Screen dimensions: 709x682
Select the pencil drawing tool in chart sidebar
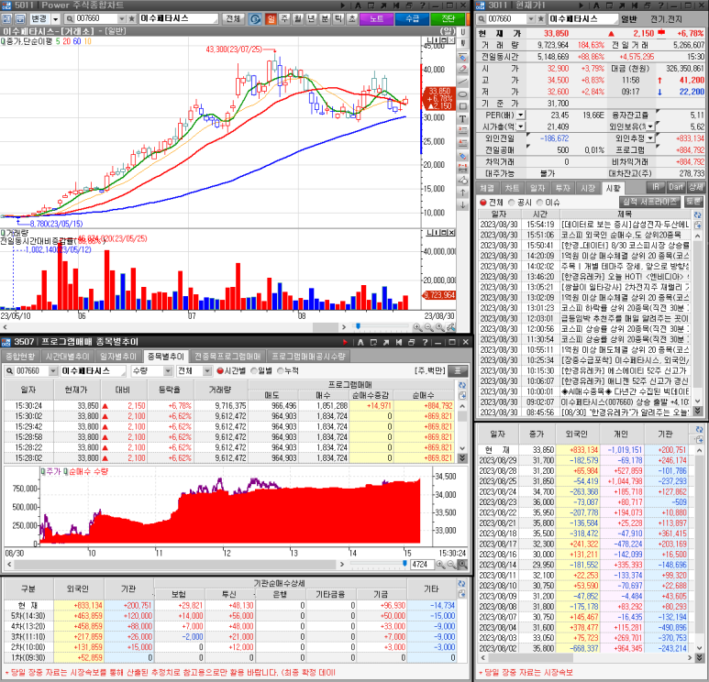pyautogui.click(x=462, y=57)
